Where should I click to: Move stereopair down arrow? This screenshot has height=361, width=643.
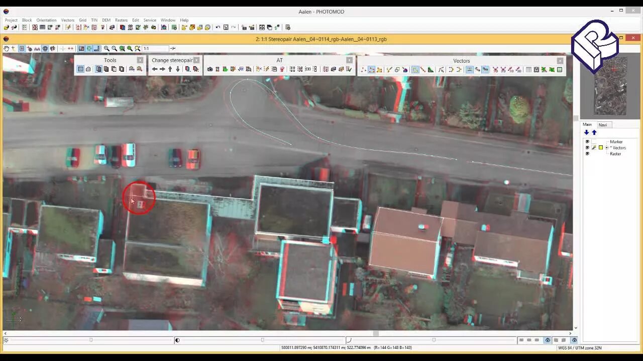pyautogui.click(x=178, y=69)
